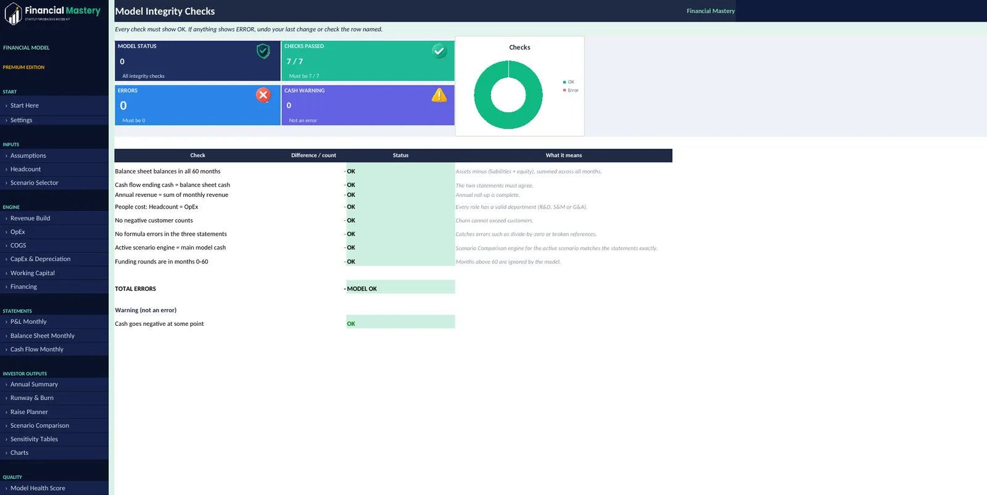The image size is (987, 495).
Task: Click the Checks donut chart
Action: click(508, 95)
